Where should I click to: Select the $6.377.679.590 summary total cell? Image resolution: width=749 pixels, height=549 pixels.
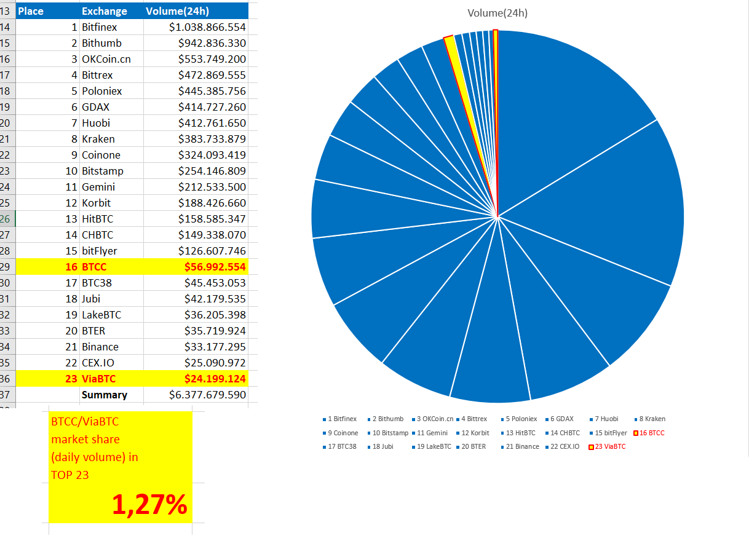(196, 395)
